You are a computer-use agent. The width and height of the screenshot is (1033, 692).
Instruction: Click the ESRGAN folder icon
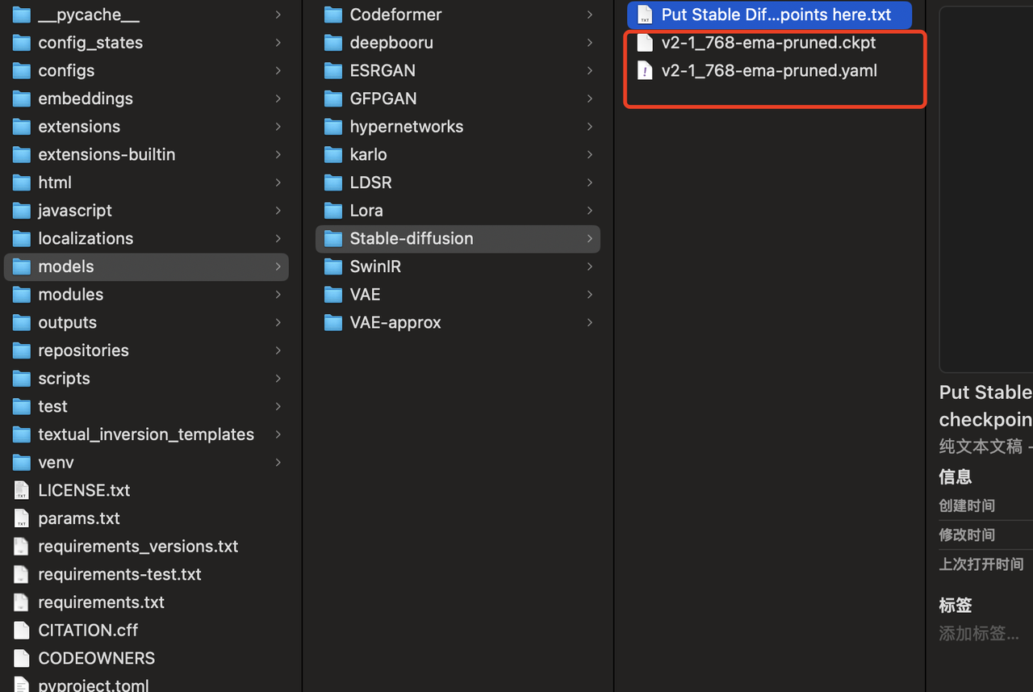point(333,71)
